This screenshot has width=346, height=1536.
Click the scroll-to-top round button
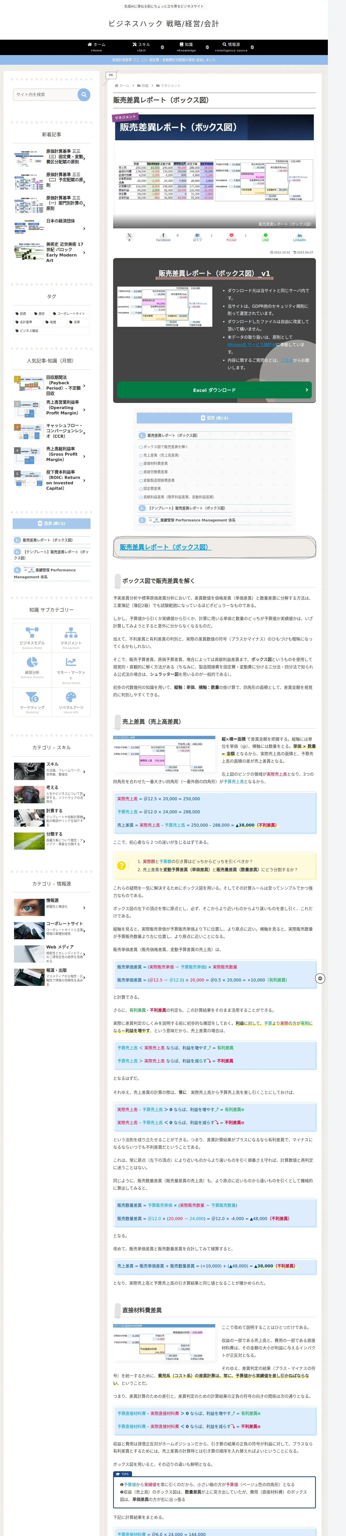point(320,978)
